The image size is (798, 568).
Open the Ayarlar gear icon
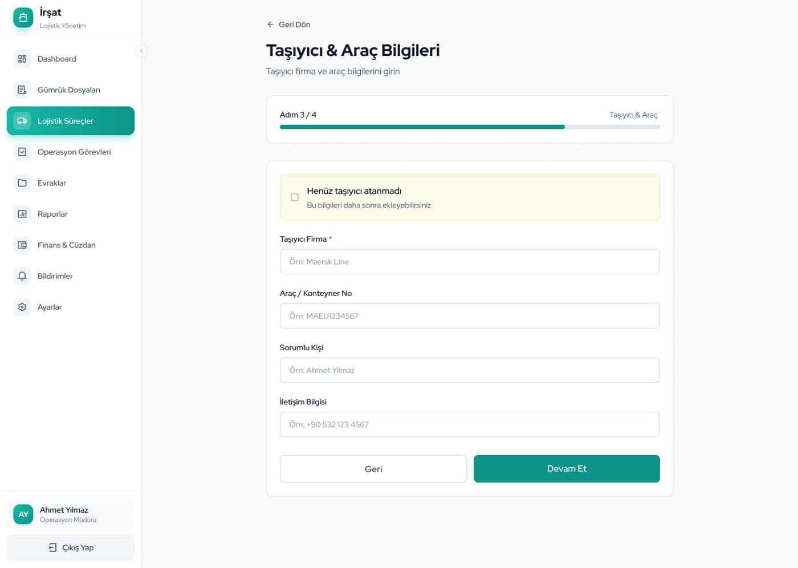pyautogui.click(x=22, y=307)
